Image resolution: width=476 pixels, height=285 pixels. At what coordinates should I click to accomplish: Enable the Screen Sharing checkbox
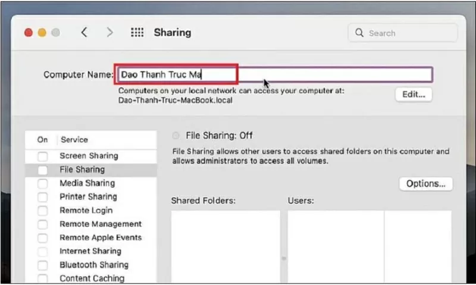click(x=42, y=156)
